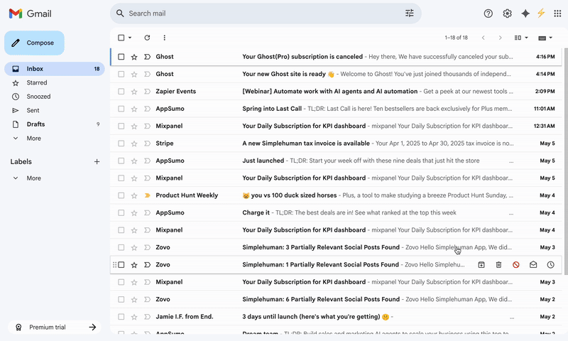Snooze the hovered Zovo email

[x=551, y=265]
